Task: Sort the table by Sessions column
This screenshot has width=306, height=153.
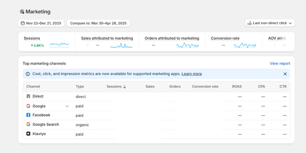Action: [x=116, y=87]
